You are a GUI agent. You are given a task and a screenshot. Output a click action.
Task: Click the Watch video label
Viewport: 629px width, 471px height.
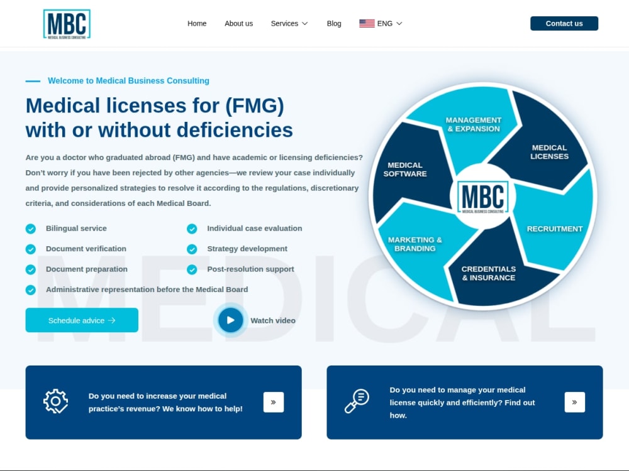point(273,320)
